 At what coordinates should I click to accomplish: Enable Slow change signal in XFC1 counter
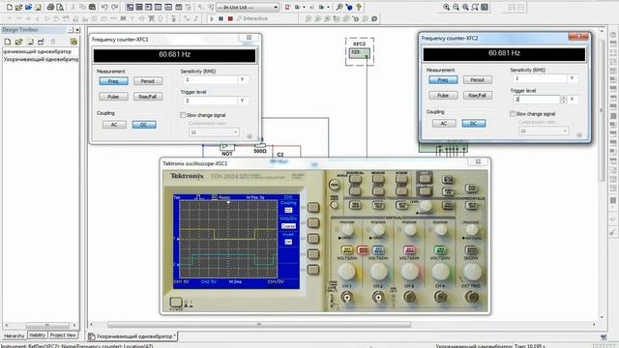tap(183, 115)
